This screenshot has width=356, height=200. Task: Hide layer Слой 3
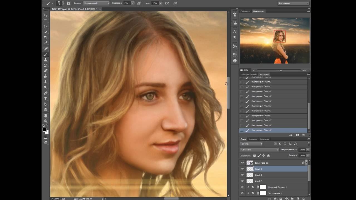point(242,175)
